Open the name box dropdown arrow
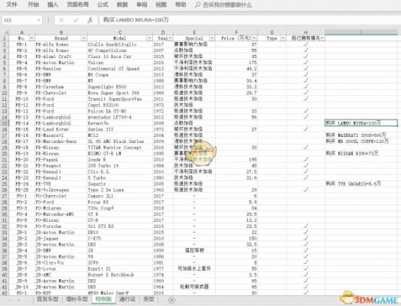401x306 pixels. [x=38, y=20]
